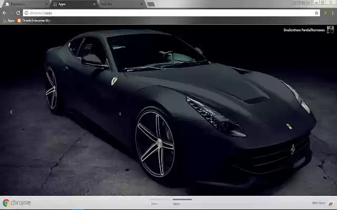Click the Web Store rainbow icon
This screenshot has width=337, height=210.
click(331, 203)
